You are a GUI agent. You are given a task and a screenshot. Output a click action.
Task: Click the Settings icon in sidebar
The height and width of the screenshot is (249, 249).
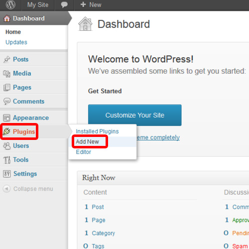[7, 174]
